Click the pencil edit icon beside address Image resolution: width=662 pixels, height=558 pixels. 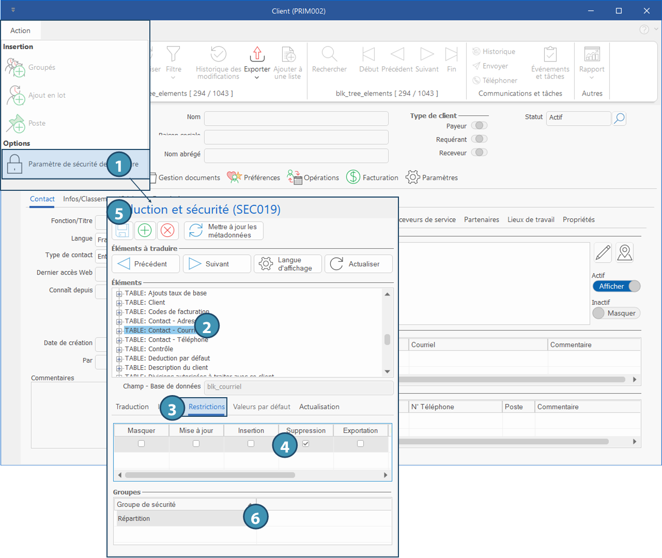coord(603,252)
